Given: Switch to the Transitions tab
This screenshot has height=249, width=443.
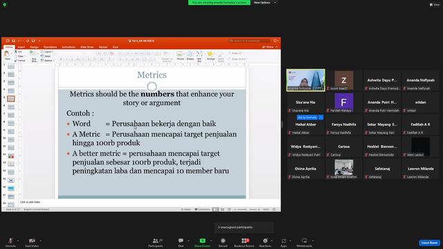Looking at the screenshot, I should pyautogui.click(x=50, y=47).
